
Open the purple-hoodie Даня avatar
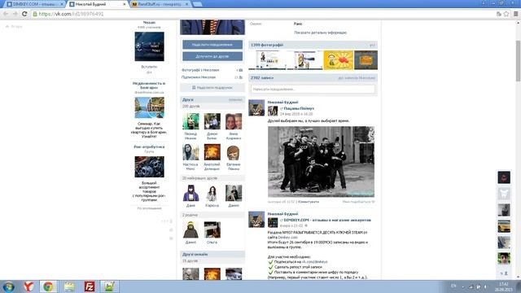click(x=190, y=194)
